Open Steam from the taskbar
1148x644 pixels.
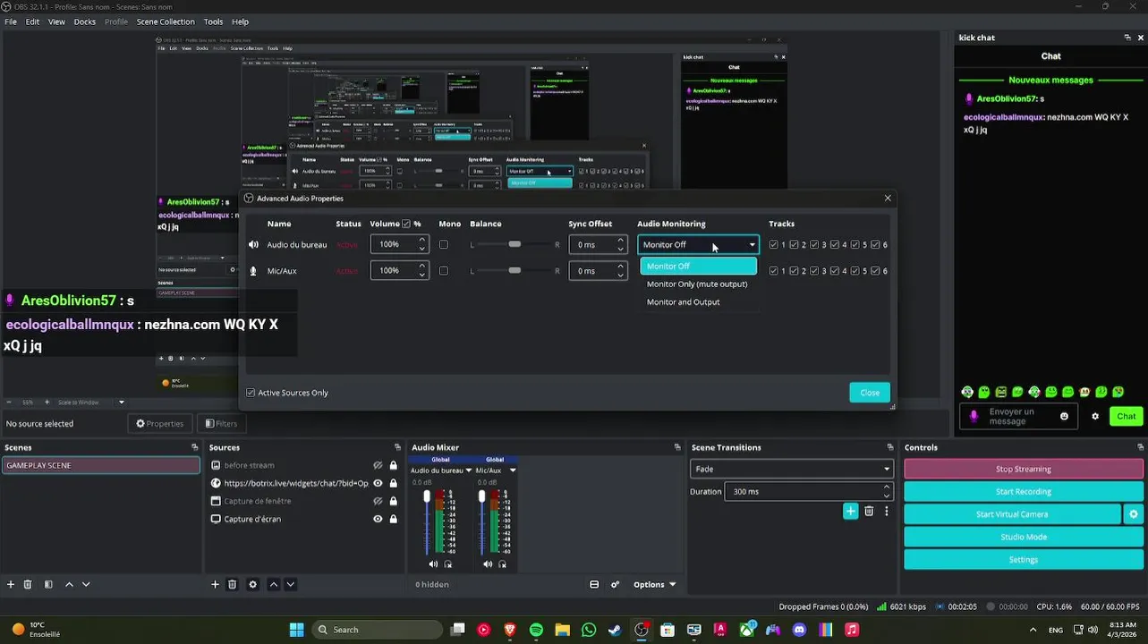pos(615,630)
